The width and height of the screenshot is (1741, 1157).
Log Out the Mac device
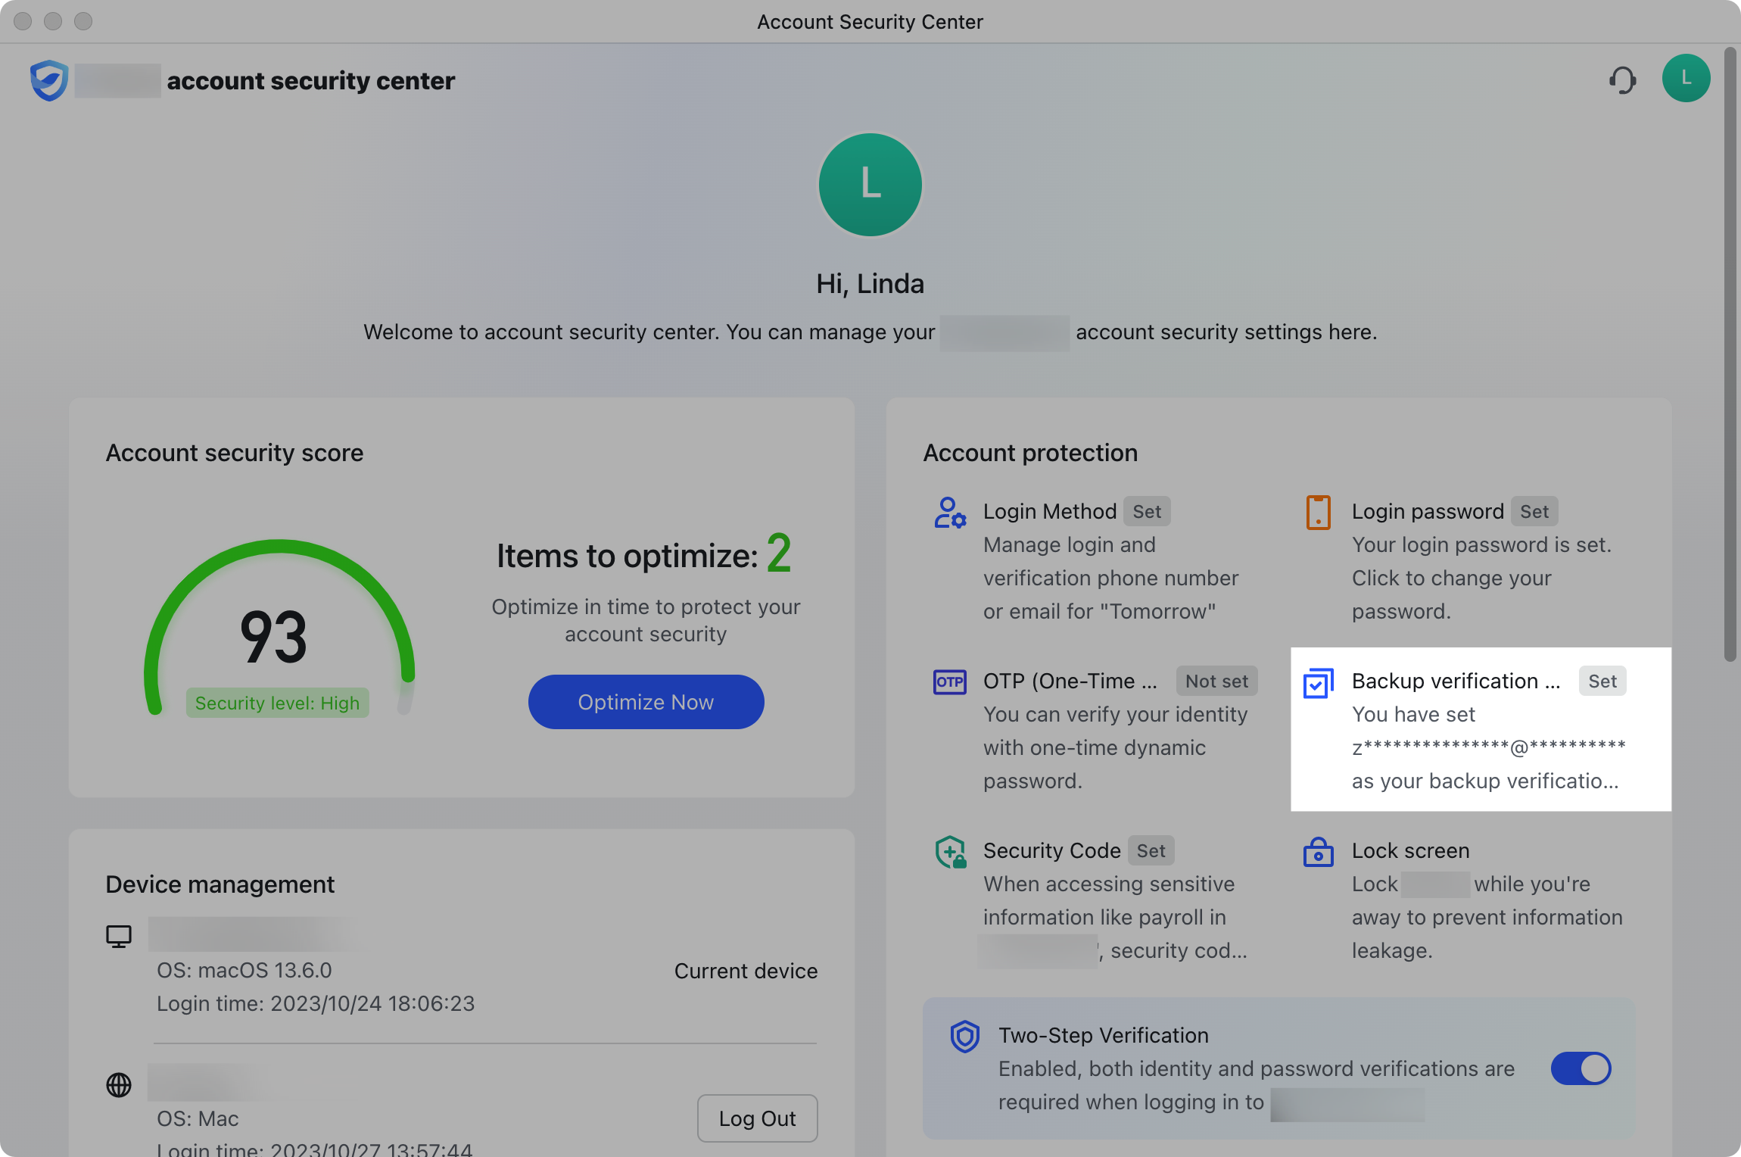coord(756,1118)
